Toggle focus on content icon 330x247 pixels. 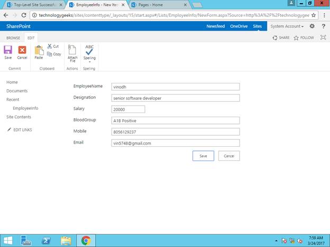323,37
